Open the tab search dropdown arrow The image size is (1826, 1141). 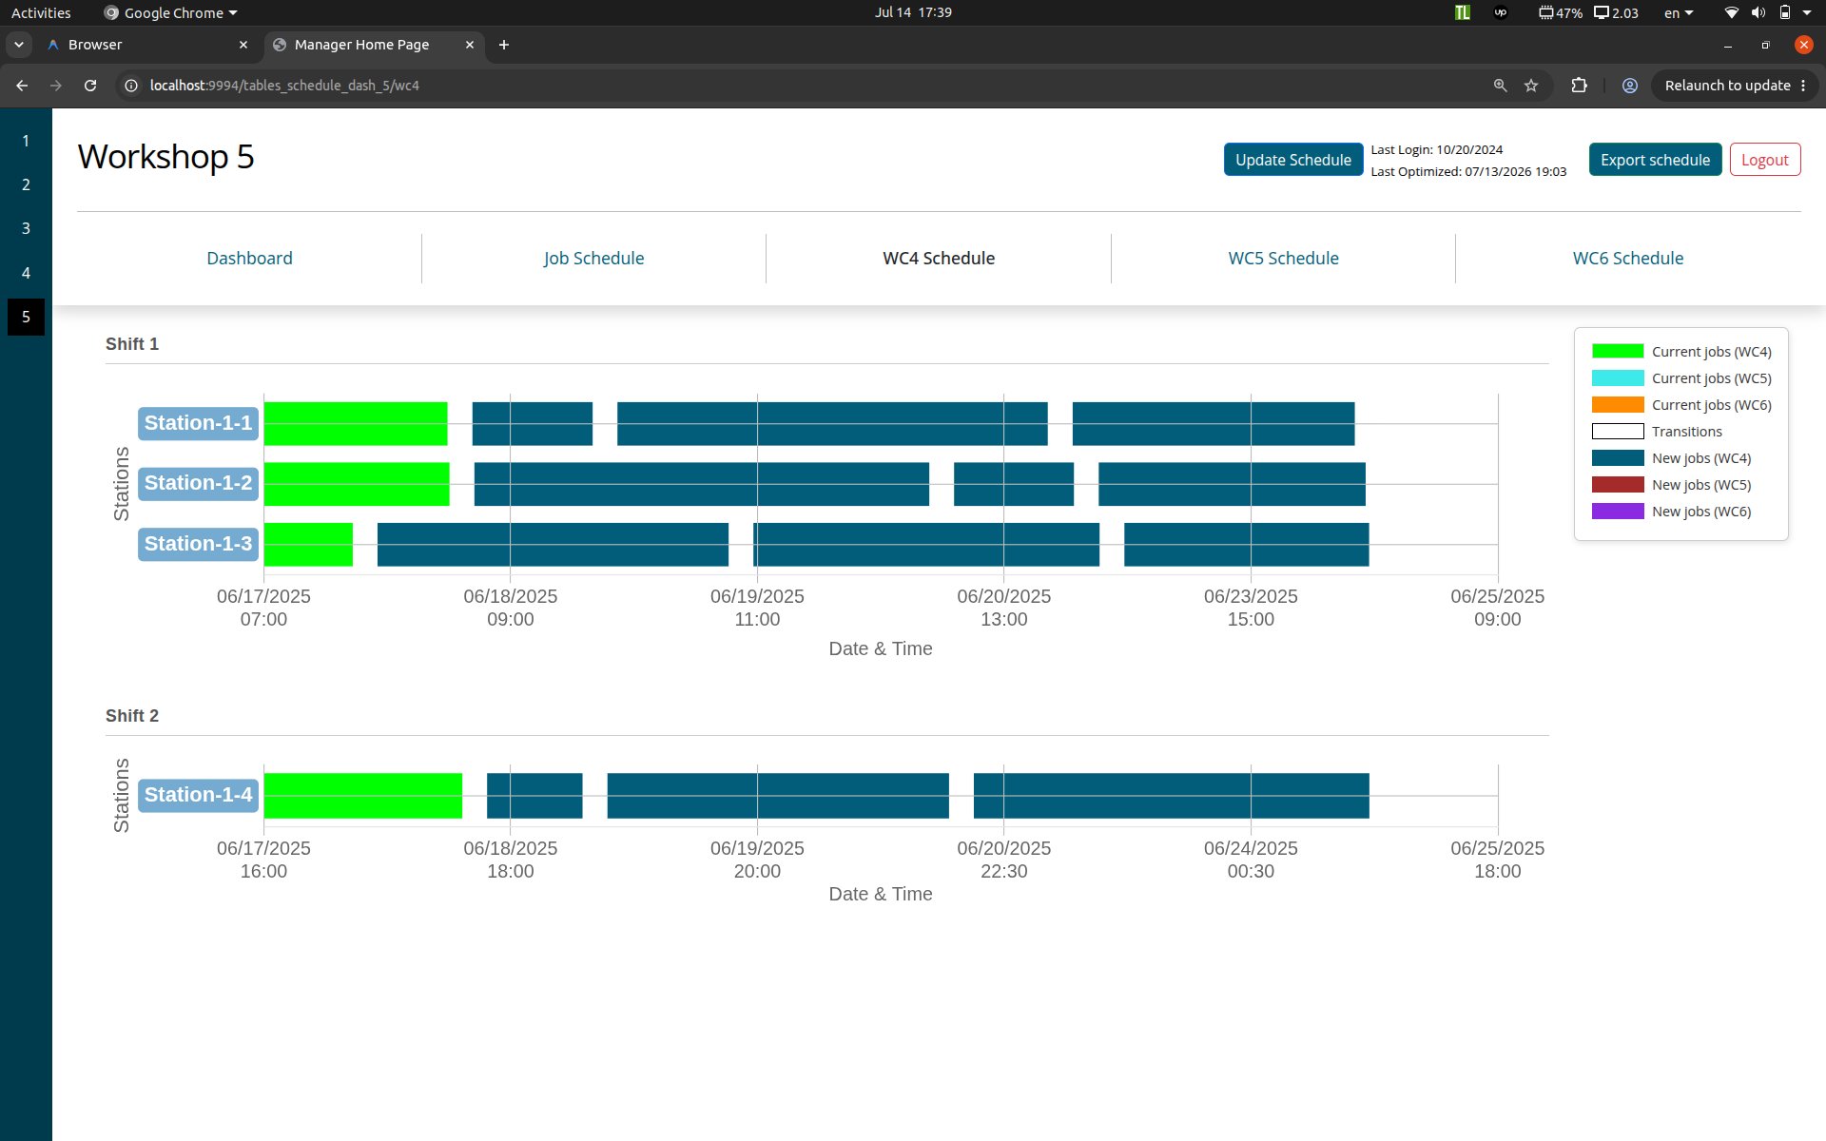coord(19,45)
